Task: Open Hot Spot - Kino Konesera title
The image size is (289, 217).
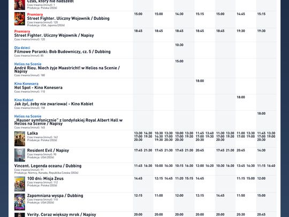Action: [x=39, y=87]
